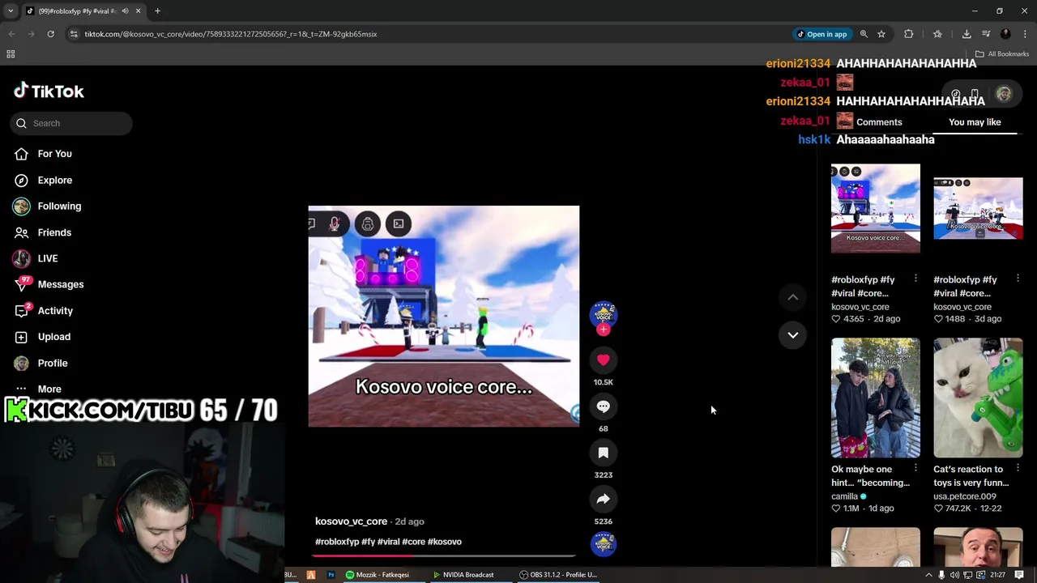Viewport: 1037px width, 583px height.
Task: Click the video progress bar
Action: (x=444, y=555)
